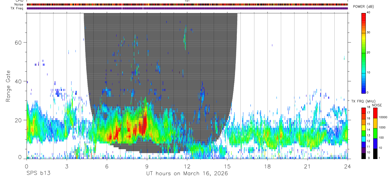Click the 12 UT hour tick label

pyautogui.click(x=187, y=167)
